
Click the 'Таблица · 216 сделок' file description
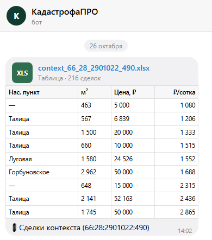pyautogui.click(x=70, y=78)
